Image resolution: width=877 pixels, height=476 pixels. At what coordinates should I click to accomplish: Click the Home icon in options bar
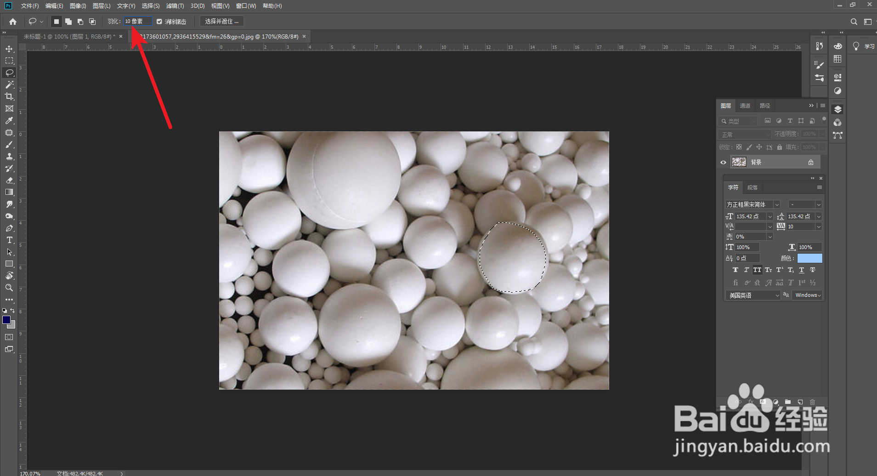(x=13, y=22)
